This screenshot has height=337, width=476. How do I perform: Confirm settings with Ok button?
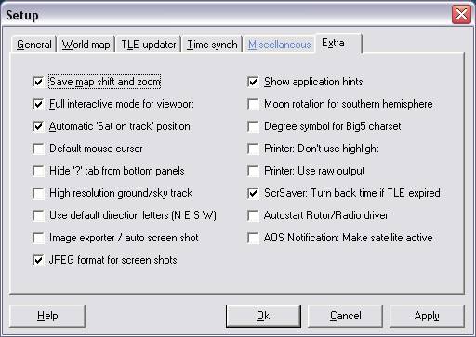tap(263, 316)
